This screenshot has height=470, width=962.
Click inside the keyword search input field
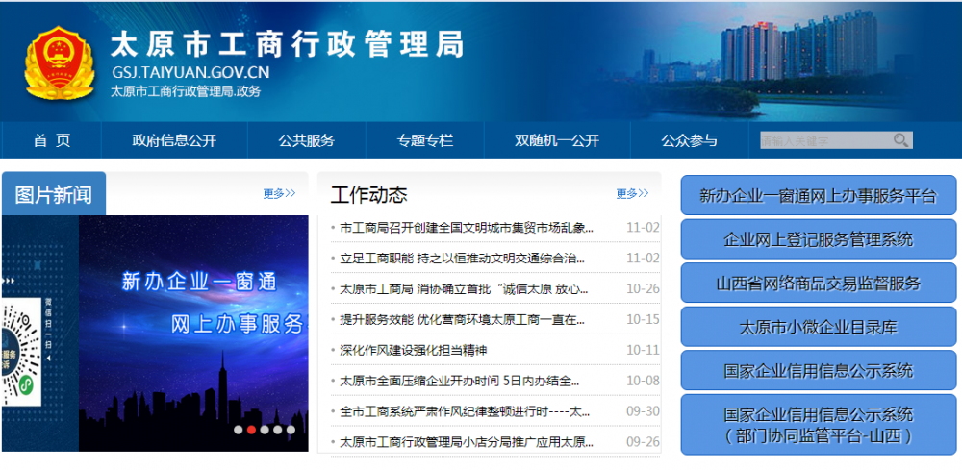[823, 140]
